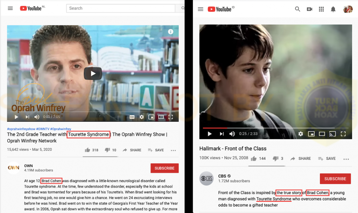Mute the Oprah video volume
This screenshot has width=358, height=213.
tap(36, 117)
